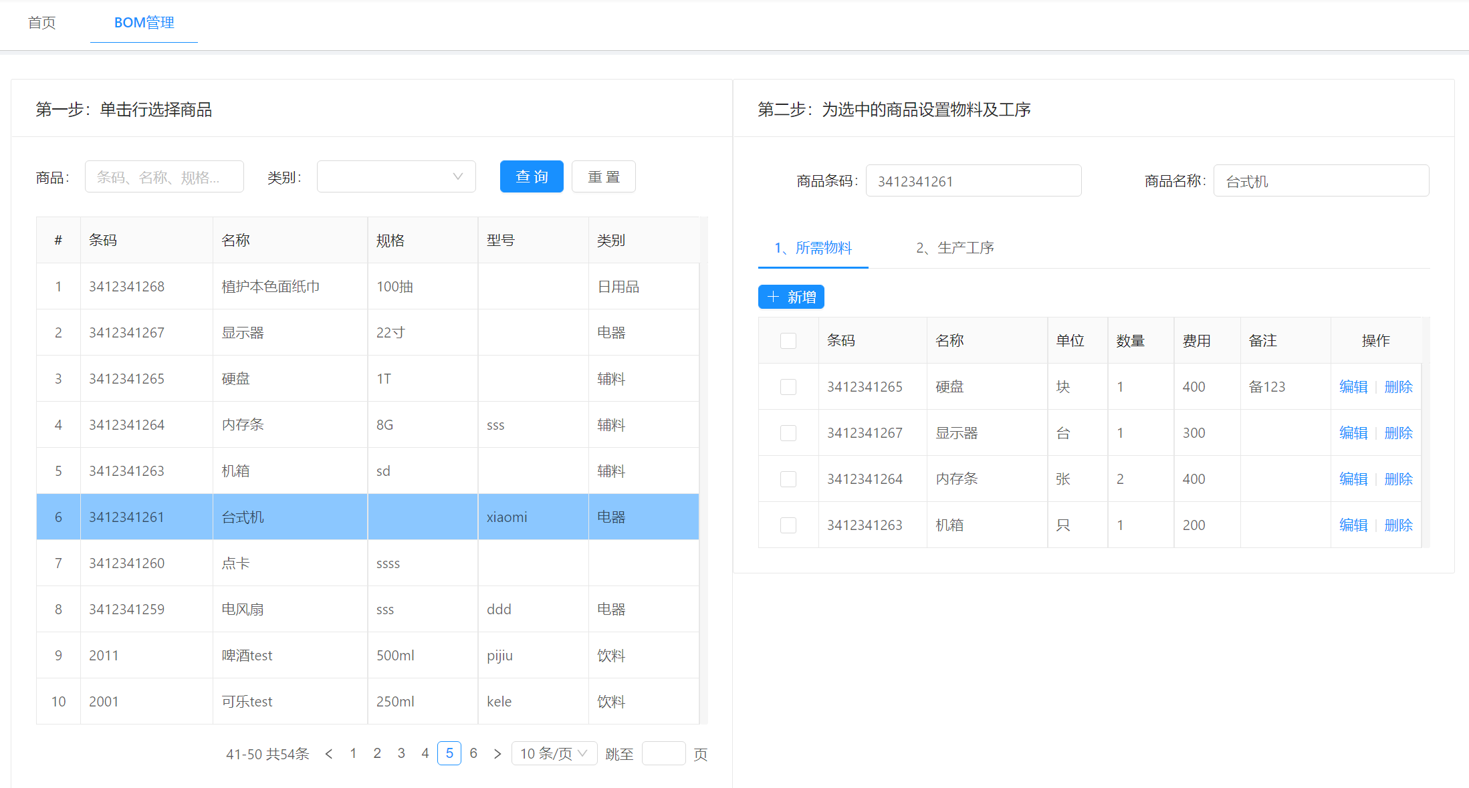Select product row 点卡
This screenshot has height=788, width=1469.
pos(368,563)
